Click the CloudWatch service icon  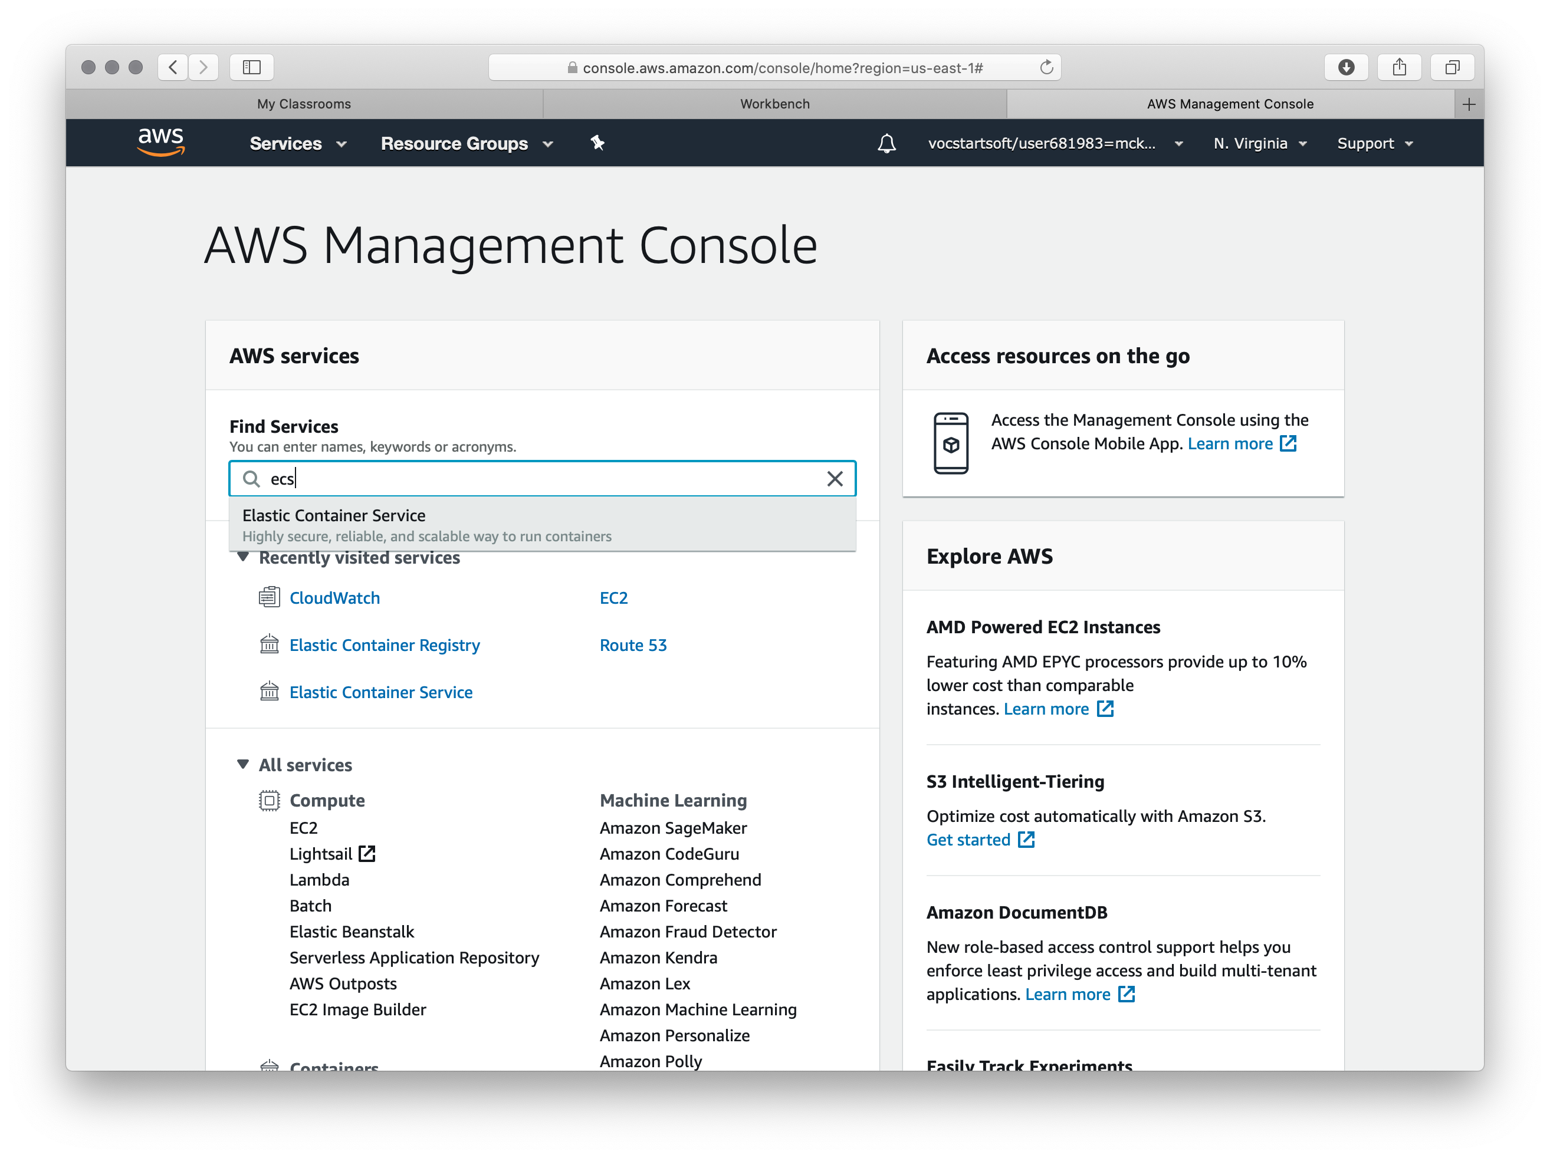click(x=269, y=597)
